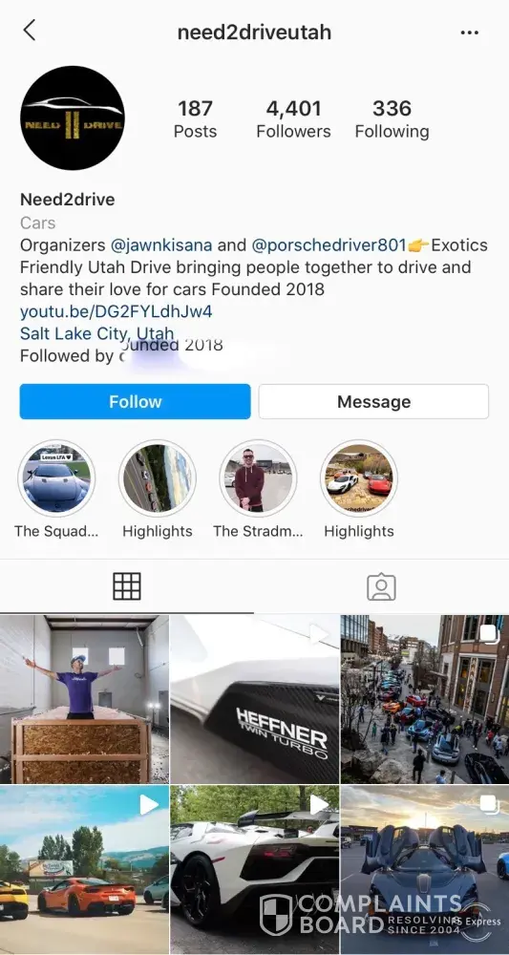Open the street car meet carousel post
509x955 pixels.
coord(425,699)
